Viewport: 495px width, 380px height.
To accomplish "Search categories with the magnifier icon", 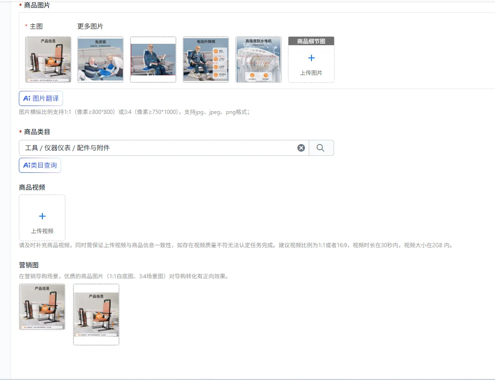I will tap(320, 148).
